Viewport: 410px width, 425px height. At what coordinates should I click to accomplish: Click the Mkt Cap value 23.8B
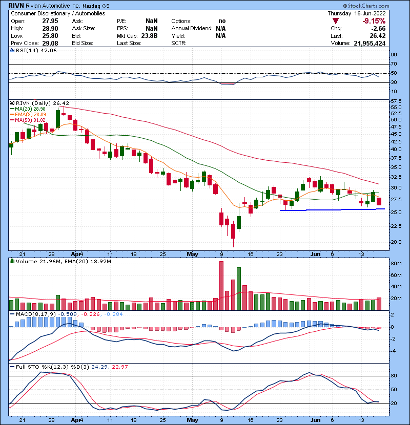tap(149, 36)
